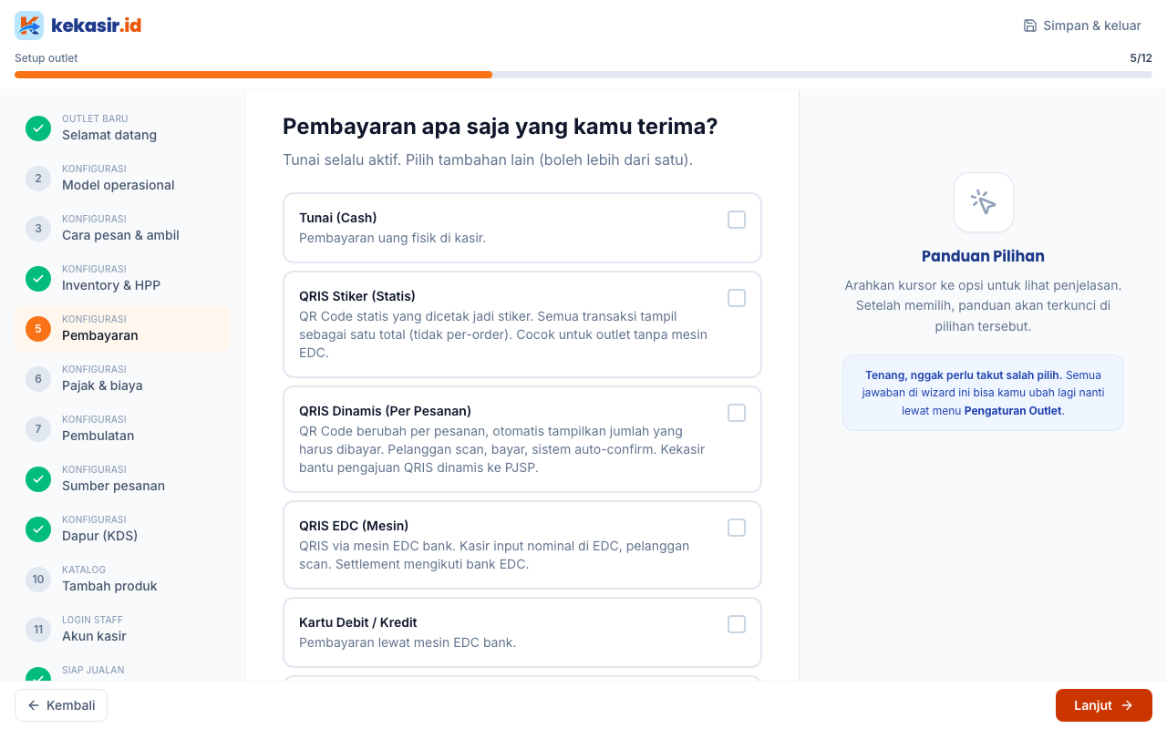Click 'Tenang, nggak perlu takut salah pilih.' text
This screenshot has width=1167, height=729.
click(964, 375)
